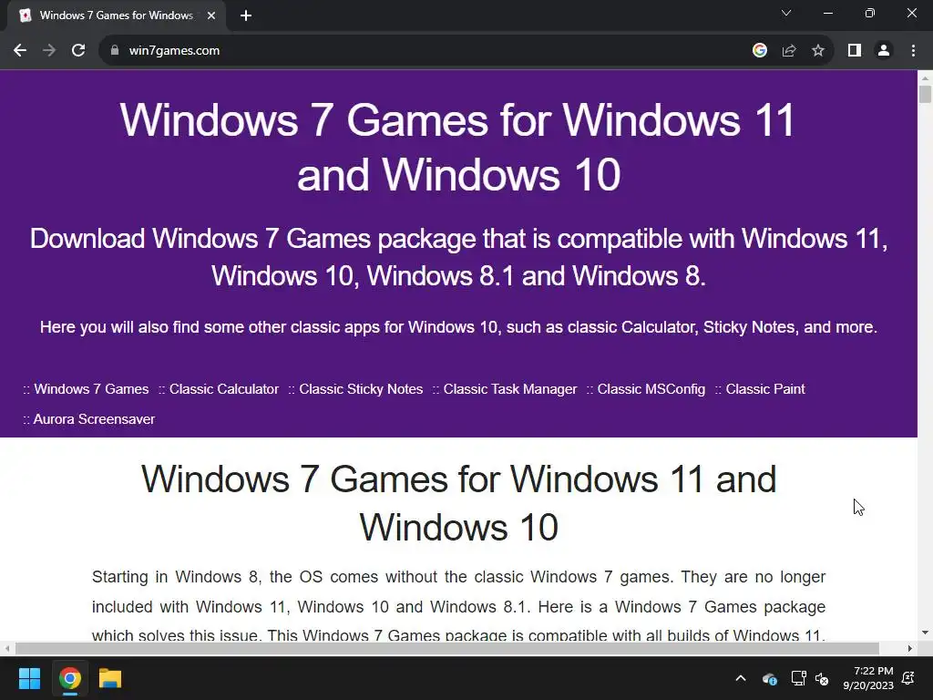
Task: Click the OneDrive cloud tray icon
Action: (x=769, y=678)
